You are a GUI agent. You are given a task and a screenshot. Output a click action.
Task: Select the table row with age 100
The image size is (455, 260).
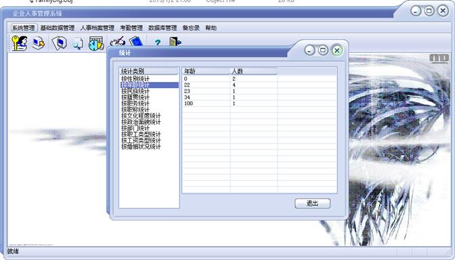(x=259, y=104)
